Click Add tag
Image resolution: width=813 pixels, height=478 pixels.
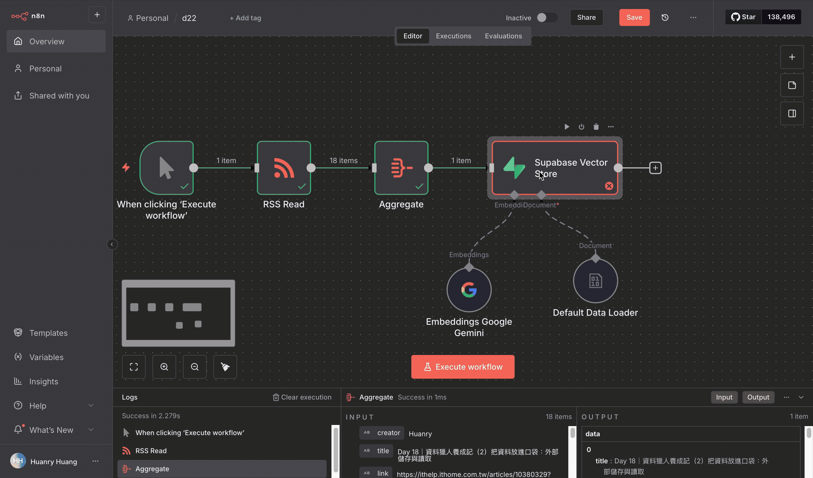click(x=245, y=18)
